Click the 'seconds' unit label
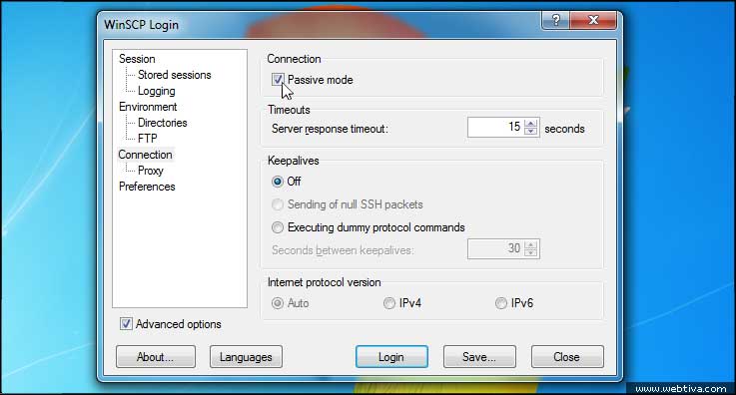The height and width of the screenshot is (395, 736). 564,129
